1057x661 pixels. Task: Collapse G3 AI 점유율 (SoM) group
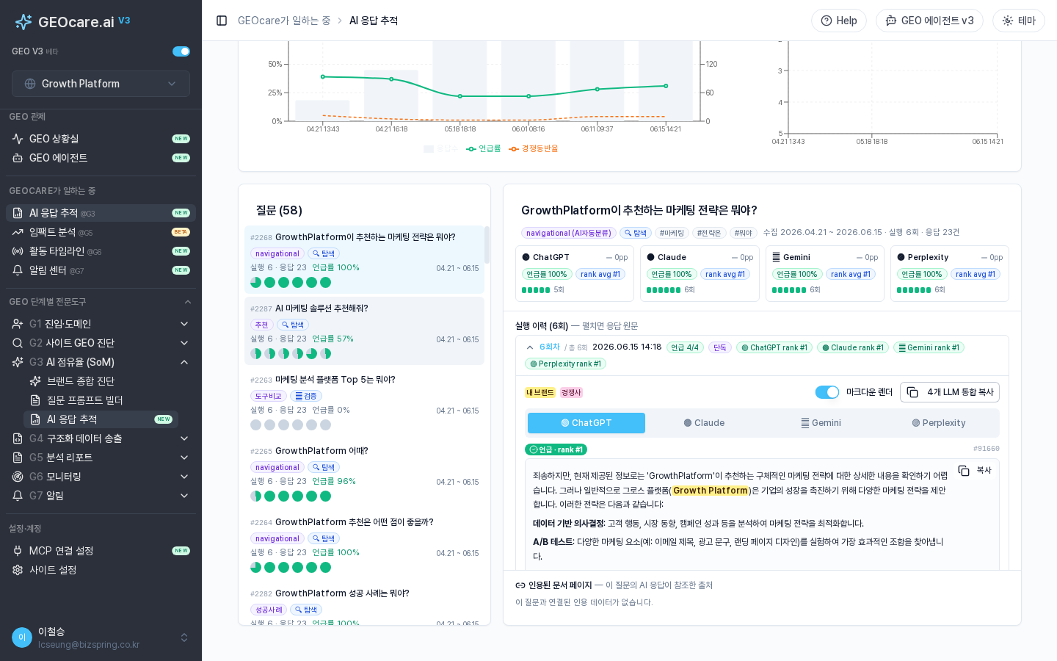coord(101,362)
